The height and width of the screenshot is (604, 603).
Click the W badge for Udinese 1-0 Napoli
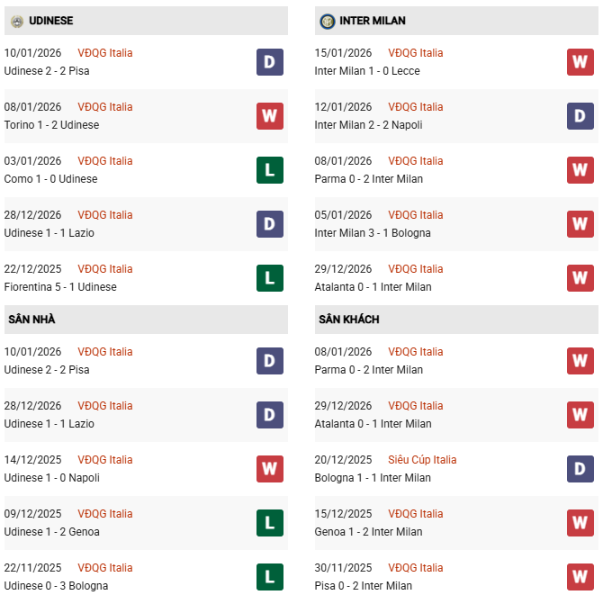click(269, 469)
